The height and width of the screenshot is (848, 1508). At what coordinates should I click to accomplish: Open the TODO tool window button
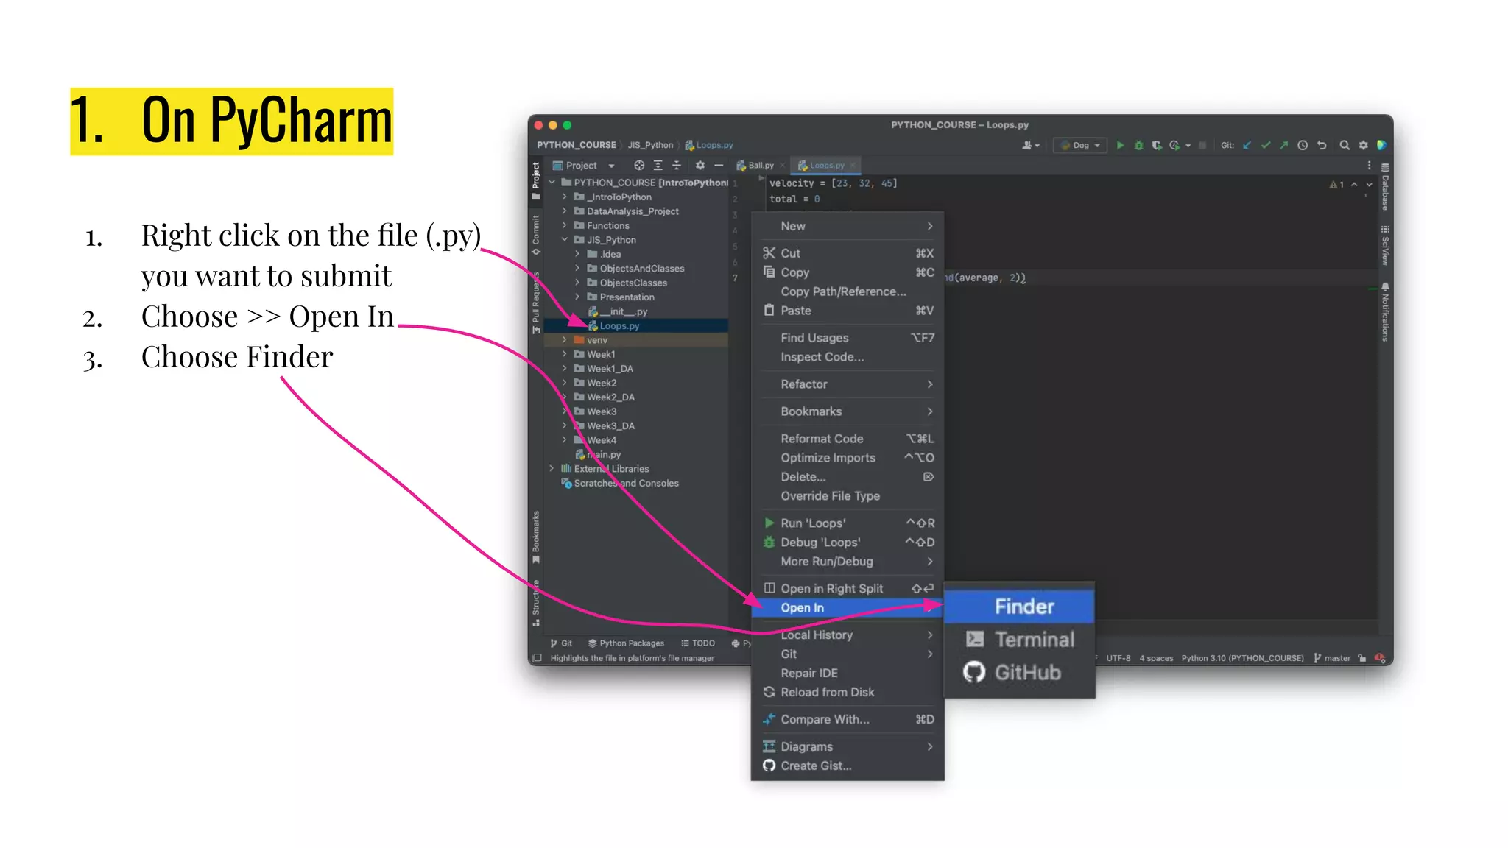(698, 643)
